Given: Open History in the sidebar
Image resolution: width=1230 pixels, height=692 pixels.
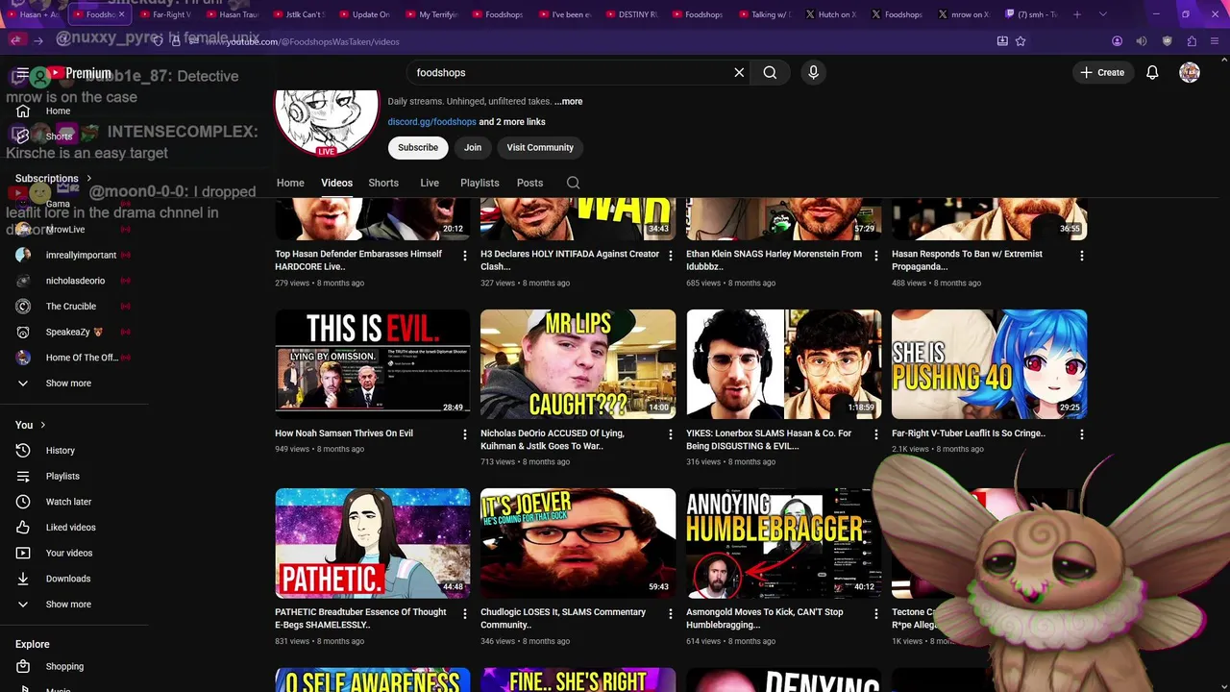Looking at the screenshot, I should coord(60,450).
